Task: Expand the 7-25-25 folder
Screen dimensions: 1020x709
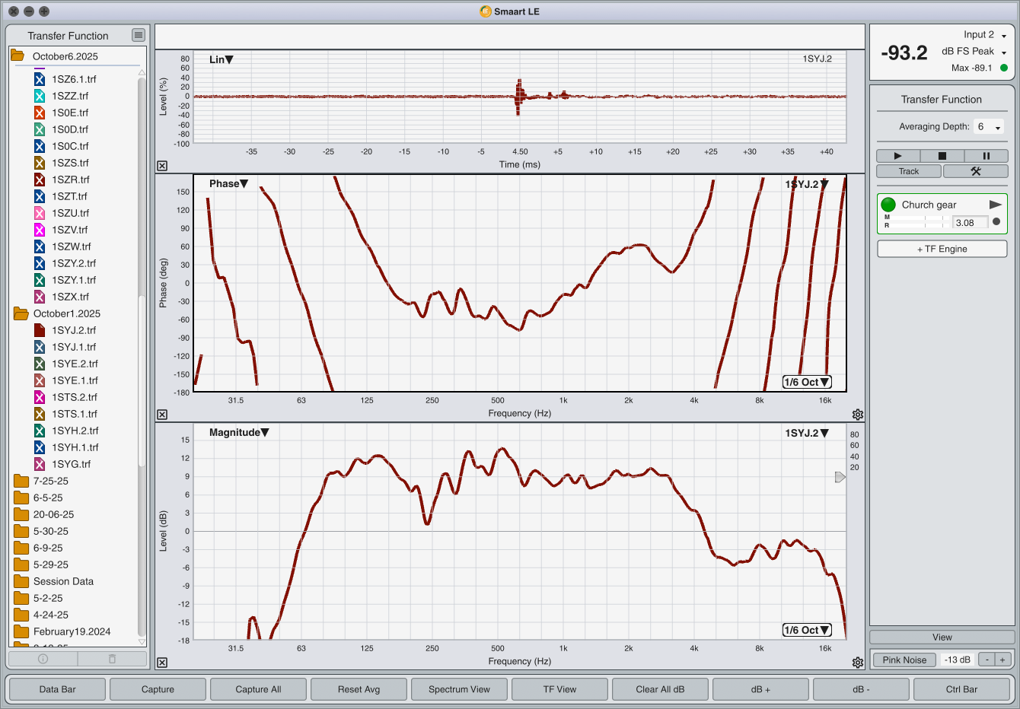Action: point(21,481)
